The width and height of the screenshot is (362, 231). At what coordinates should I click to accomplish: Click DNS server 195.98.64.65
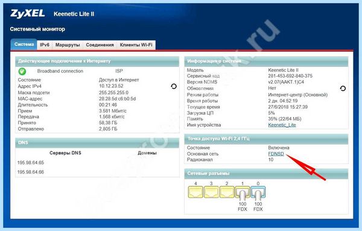click(x=31, y=163)
